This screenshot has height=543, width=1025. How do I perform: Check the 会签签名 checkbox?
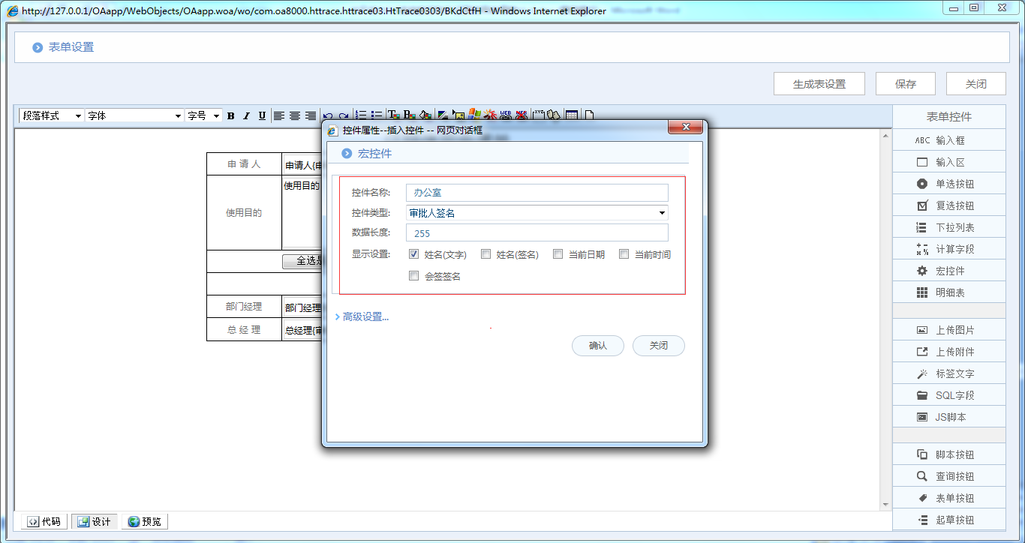tap(414, 276)
